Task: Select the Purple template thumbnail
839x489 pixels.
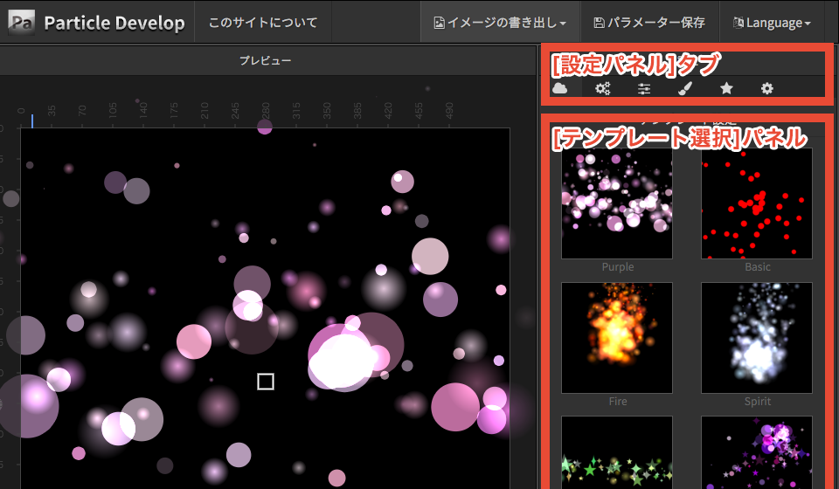Action: [617, 205]
